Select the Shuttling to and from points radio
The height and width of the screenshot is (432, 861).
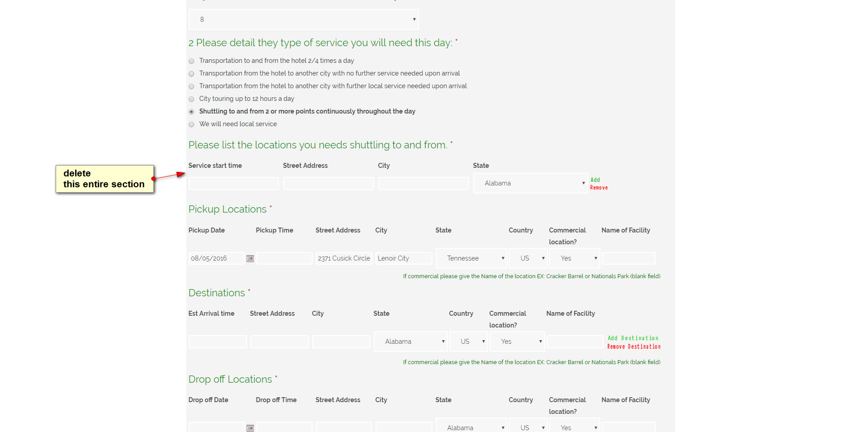[192, 112]
